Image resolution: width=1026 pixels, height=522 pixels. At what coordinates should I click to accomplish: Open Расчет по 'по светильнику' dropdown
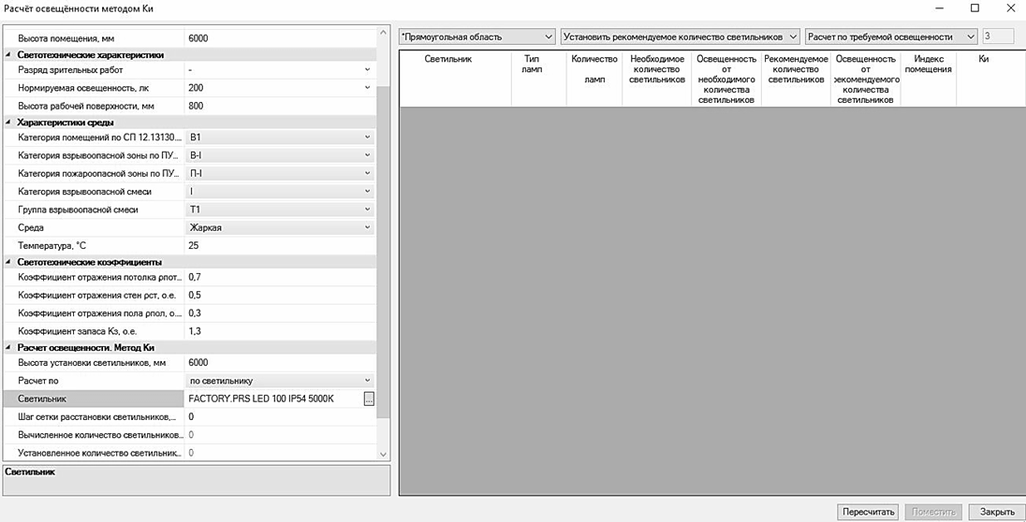(367, 381)
